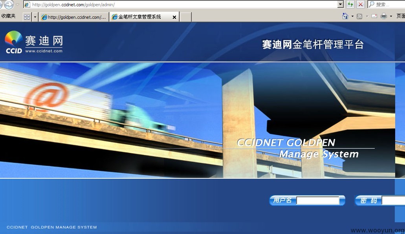
Task: Expand the address bar history dropdown
Action: (341, 4)
